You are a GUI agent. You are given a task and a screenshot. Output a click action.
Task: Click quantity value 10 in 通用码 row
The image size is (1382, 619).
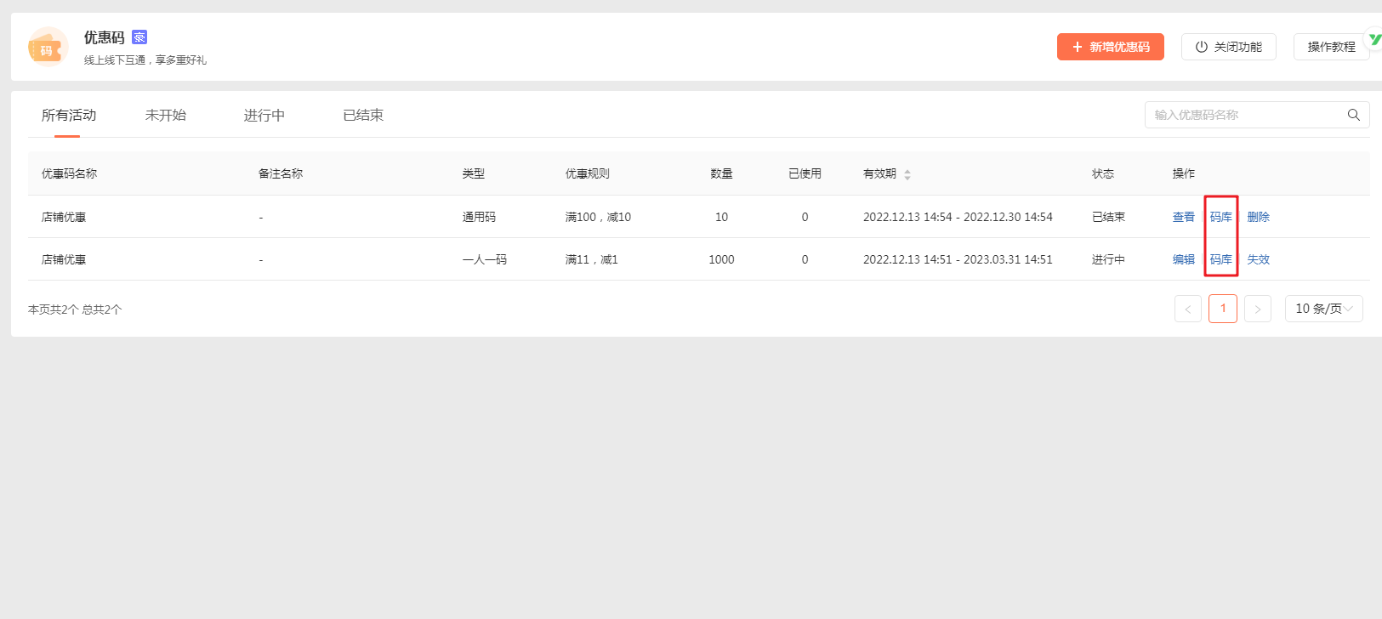click(x=721, y=217)
